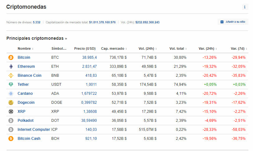Open the Principales criptomonedas link
Viewport: 253px width, 151px height.
pos(36,39)
